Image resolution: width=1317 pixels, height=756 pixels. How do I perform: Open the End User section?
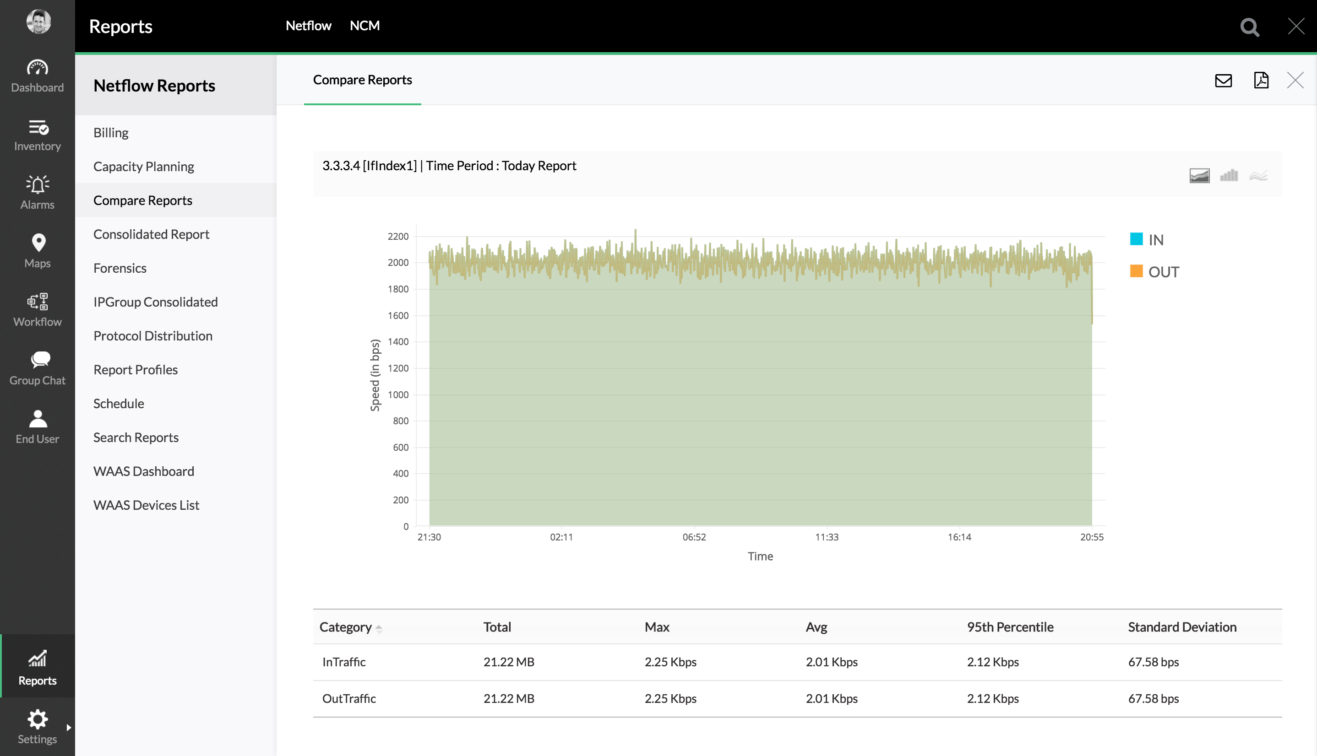(37, 426)
